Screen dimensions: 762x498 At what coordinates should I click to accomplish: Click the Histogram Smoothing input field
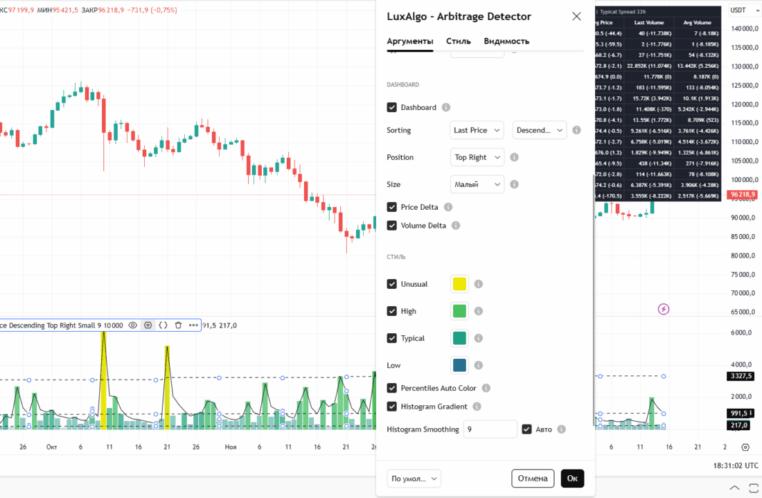click(x=490, y=429)
